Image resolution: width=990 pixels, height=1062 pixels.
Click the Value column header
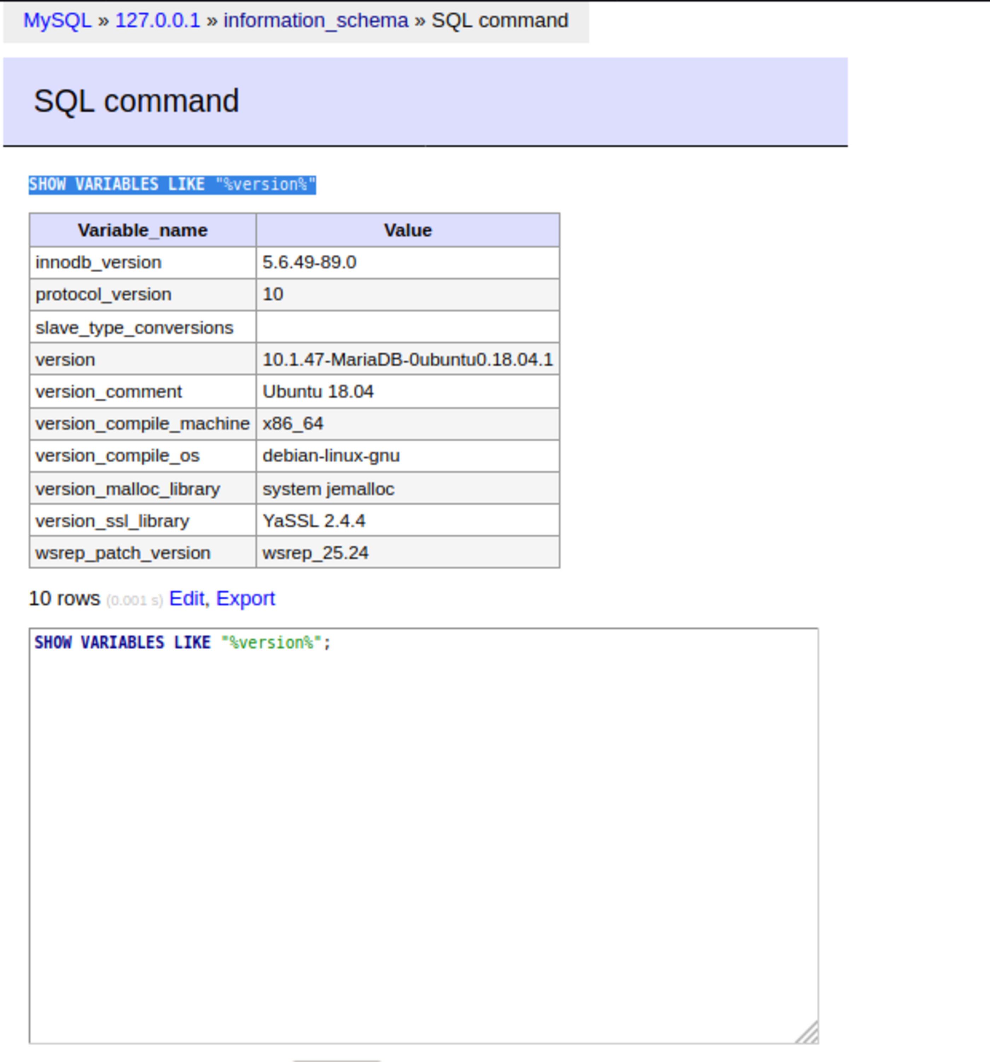pyautogui.click(x=407, y=230)
